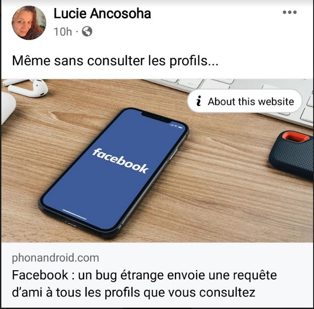Open the phonandroid.com domain link
The image size is (314, 309).
[55, 258]
